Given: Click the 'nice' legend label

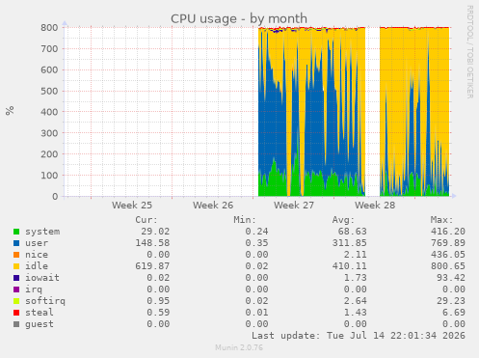Looking at the screenshot, I should click(37, 255).
